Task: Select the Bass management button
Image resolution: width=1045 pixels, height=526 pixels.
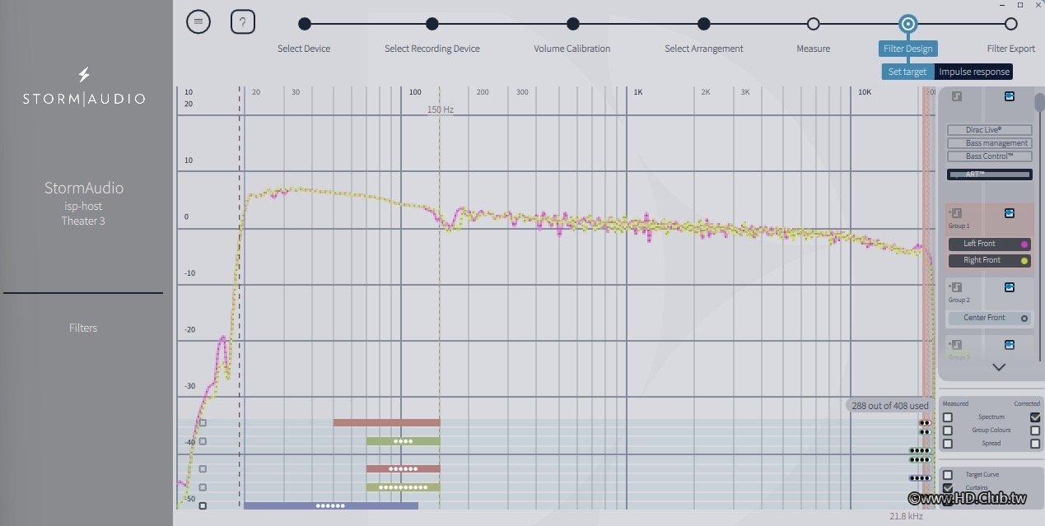Action: (989, 143)
